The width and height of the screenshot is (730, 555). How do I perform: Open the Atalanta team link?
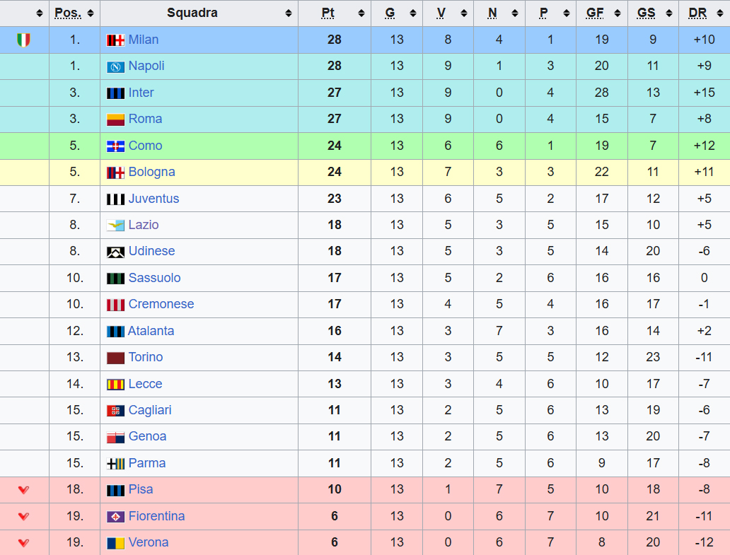point(151,331)
